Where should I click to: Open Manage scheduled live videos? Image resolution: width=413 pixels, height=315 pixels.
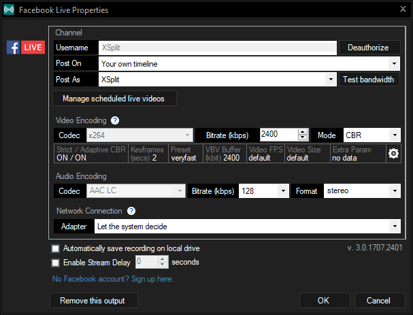(x=114, y=99)
